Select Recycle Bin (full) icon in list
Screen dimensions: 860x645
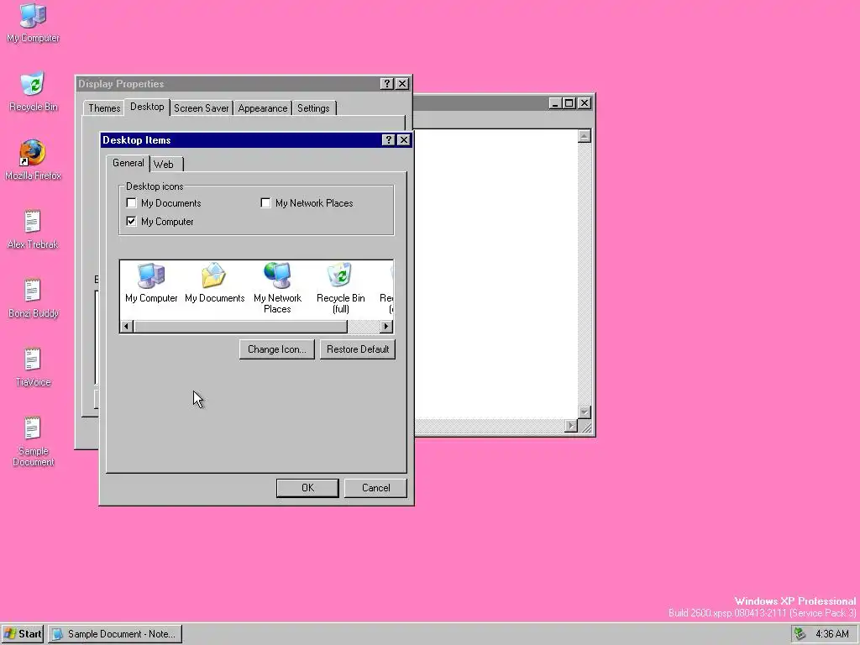point(341,288)
